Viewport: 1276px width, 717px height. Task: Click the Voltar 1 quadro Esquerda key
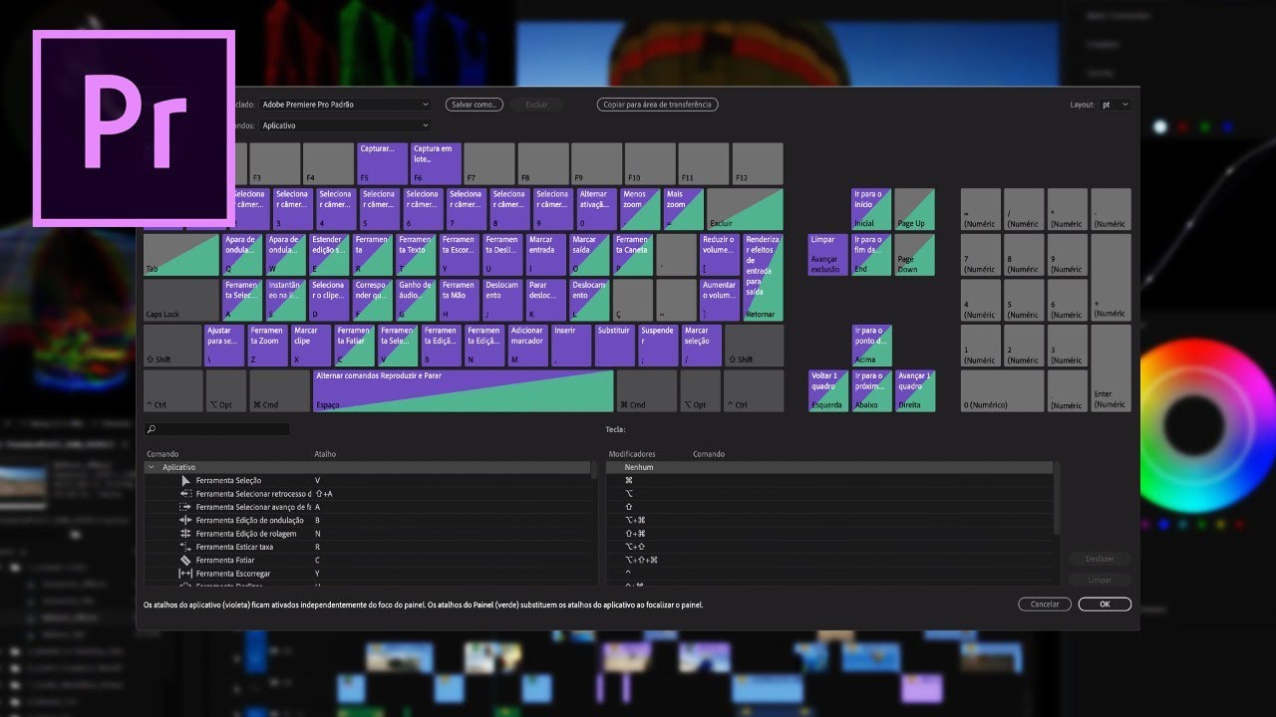[x=828, y=390]
